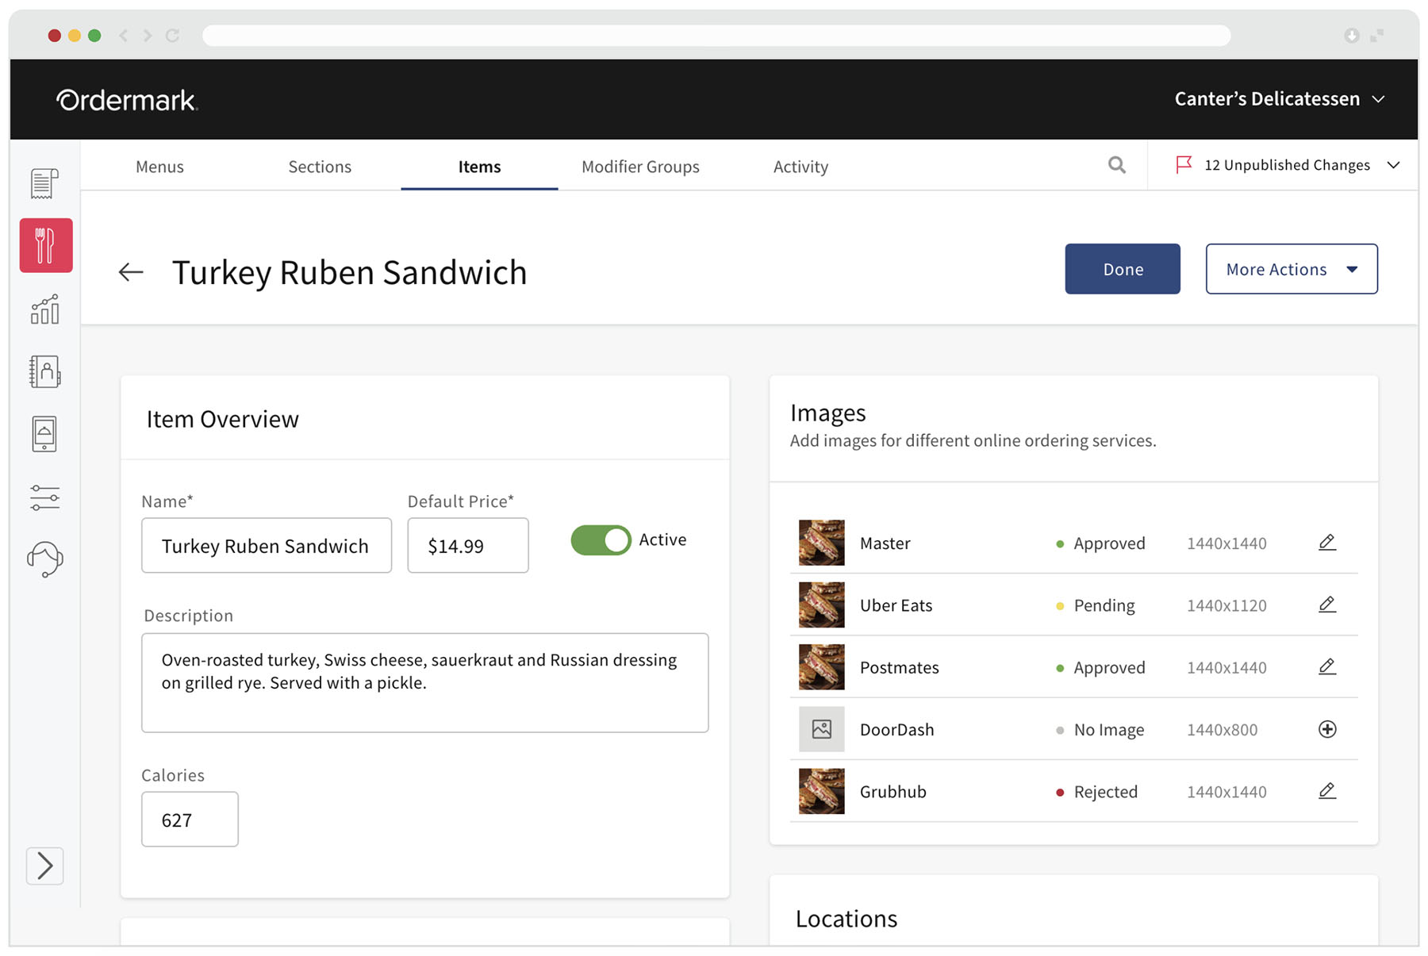Click the Turkey Ruben Sandwich page title

tap(349, 272)
